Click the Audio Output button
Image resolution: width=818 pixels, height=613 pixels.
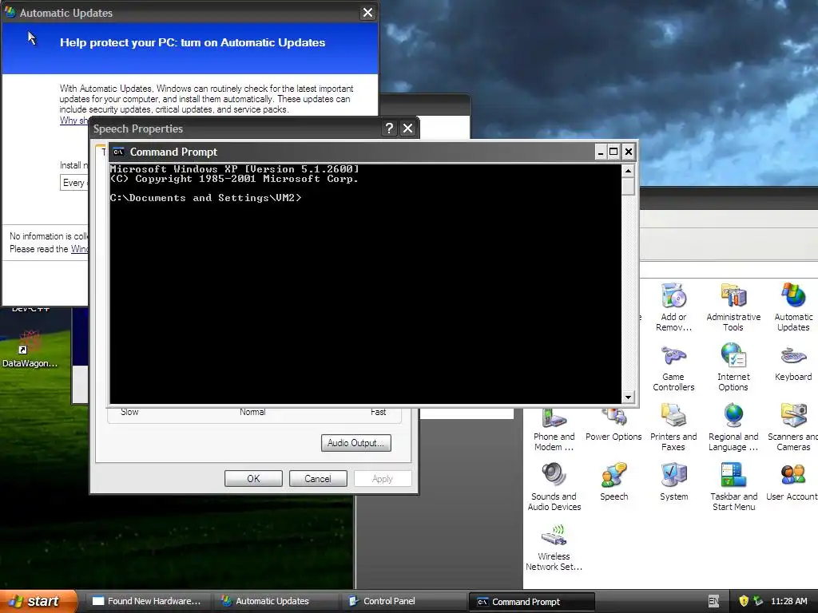[x=356, y=443]
